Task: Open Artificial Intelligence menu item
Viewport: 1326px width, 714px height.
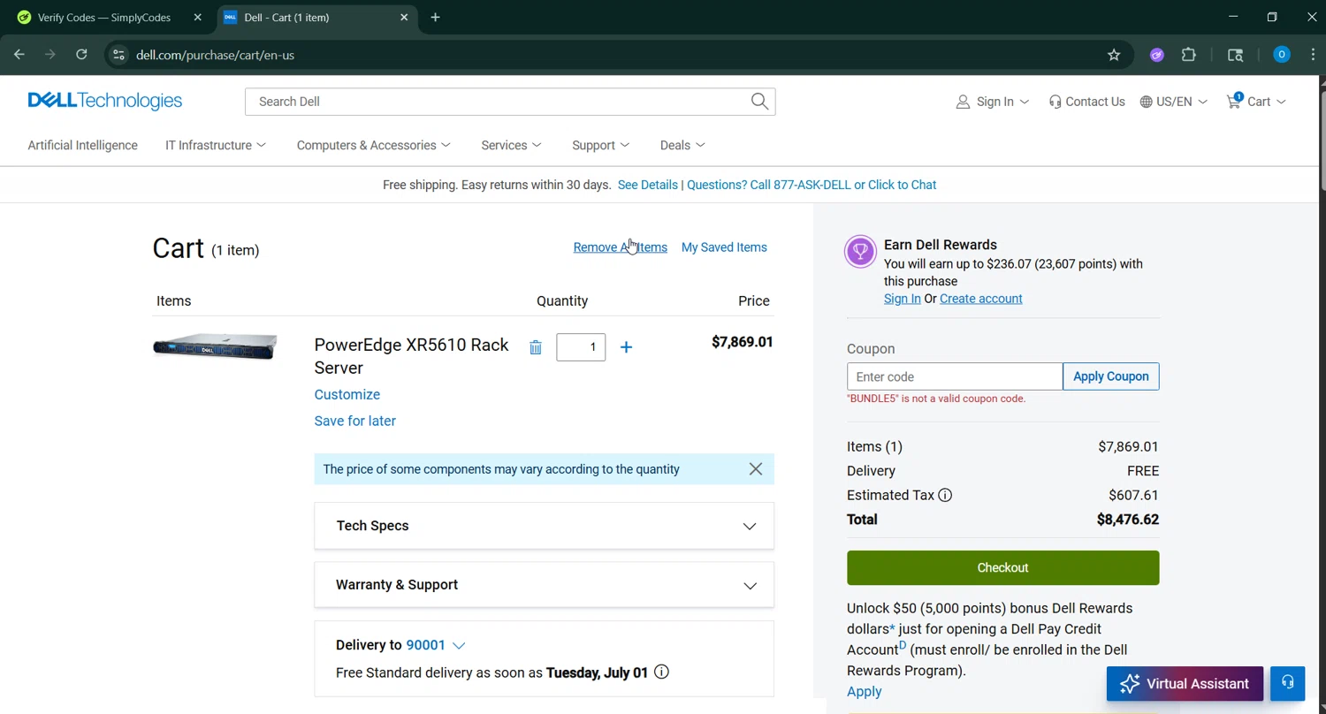Action: [x=82, y=146]
